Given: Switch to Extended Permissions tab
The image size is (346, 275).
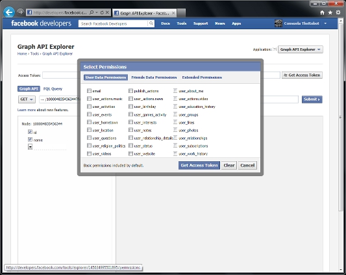Looking at the screenshot, I should [x=202, y=77].
